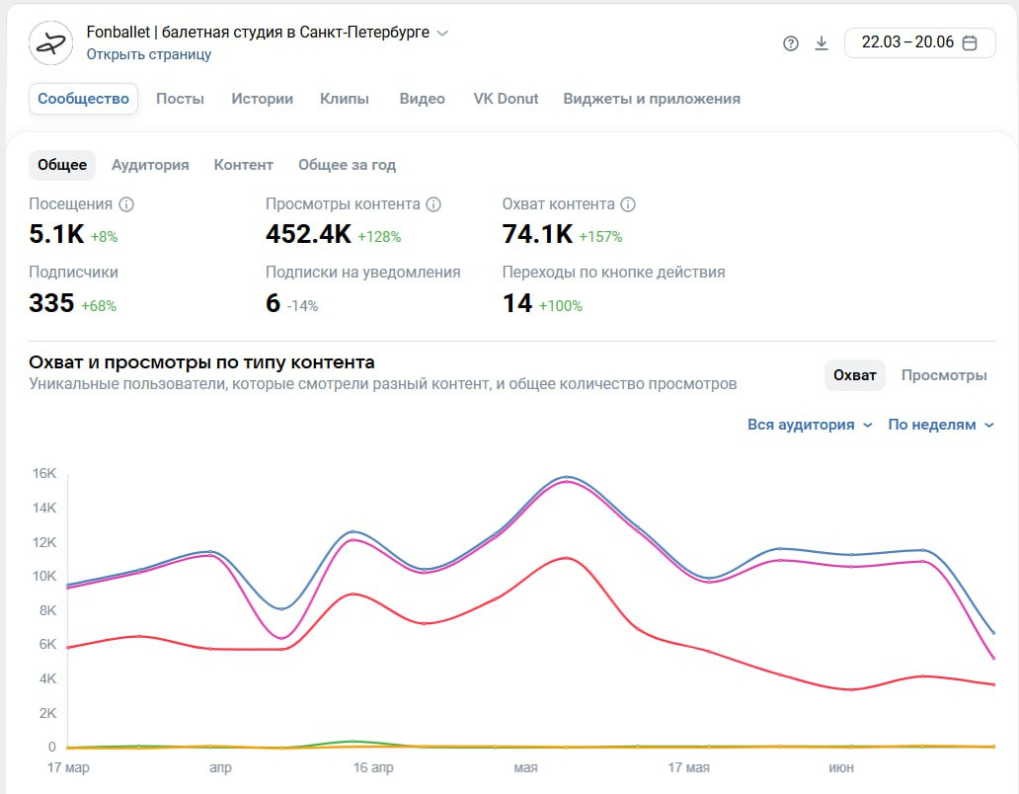Switch to the Посты tab
The height and width of the screenshot is (794, 1019).
click(x=180, y=99)
